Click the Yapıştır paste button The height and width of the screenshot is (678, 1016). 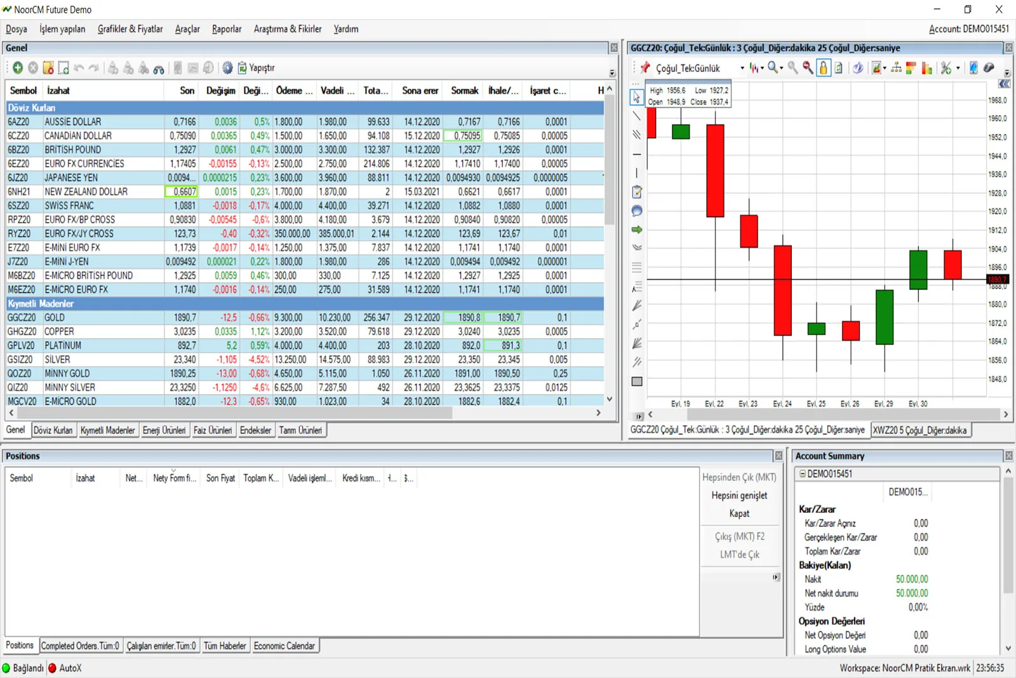coord(256,68)
